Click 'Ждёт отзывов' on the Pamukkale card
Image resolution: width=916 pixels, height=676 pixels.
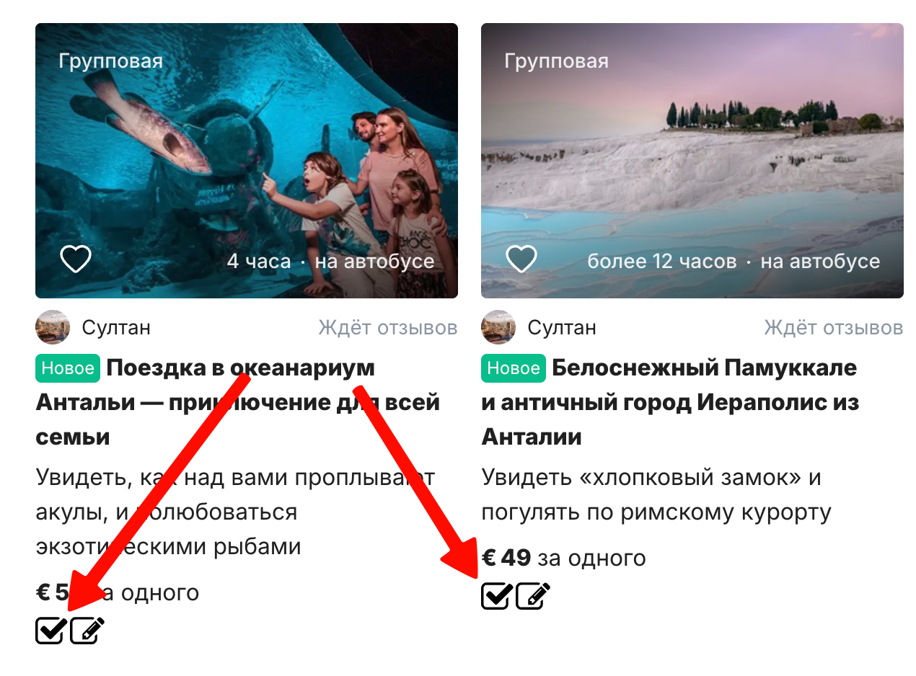point(834,328)
